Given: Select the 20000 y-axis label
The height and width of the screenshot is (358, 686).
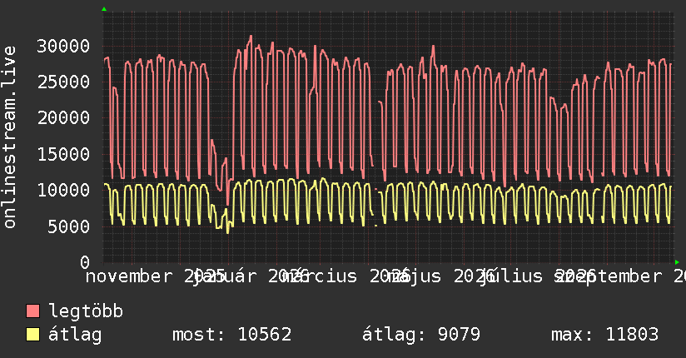Looking at the screenshot, I should [x=63, y=117].
